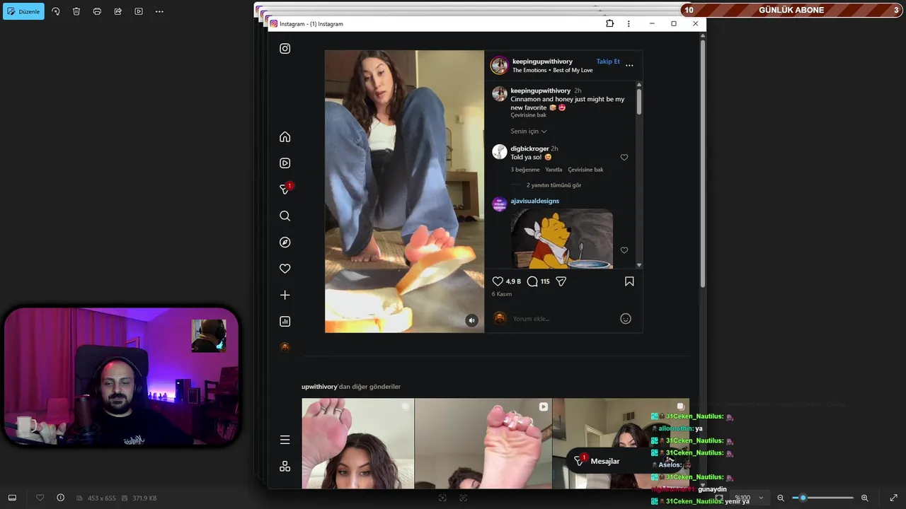Open the Düzenle edit image button
906x509 pixels.
[x=23, y=11]
